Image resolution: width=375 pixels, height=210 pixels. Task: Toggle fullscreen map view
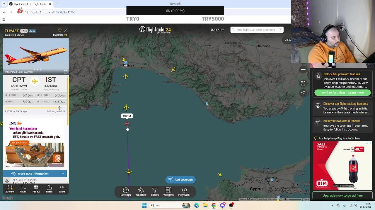tap(303, 83)
